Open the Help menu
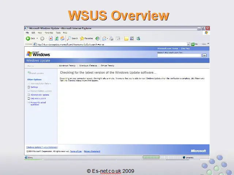This screenshot has height=175, width=234. [65, 33]
